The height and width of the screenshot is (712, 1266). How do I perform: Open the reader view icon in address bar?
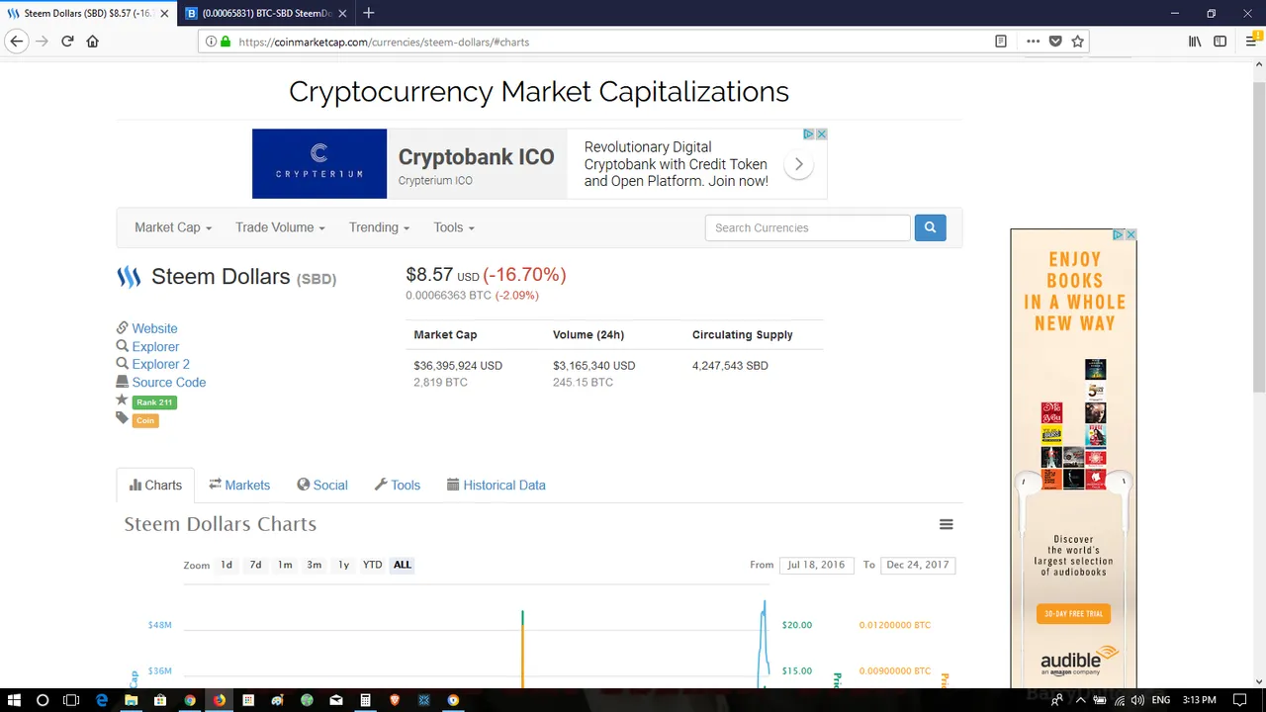(x=1001, y=42)
